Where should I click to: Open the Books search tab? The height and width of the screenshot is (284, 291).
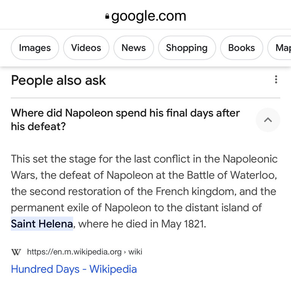[x=241, y=48]
